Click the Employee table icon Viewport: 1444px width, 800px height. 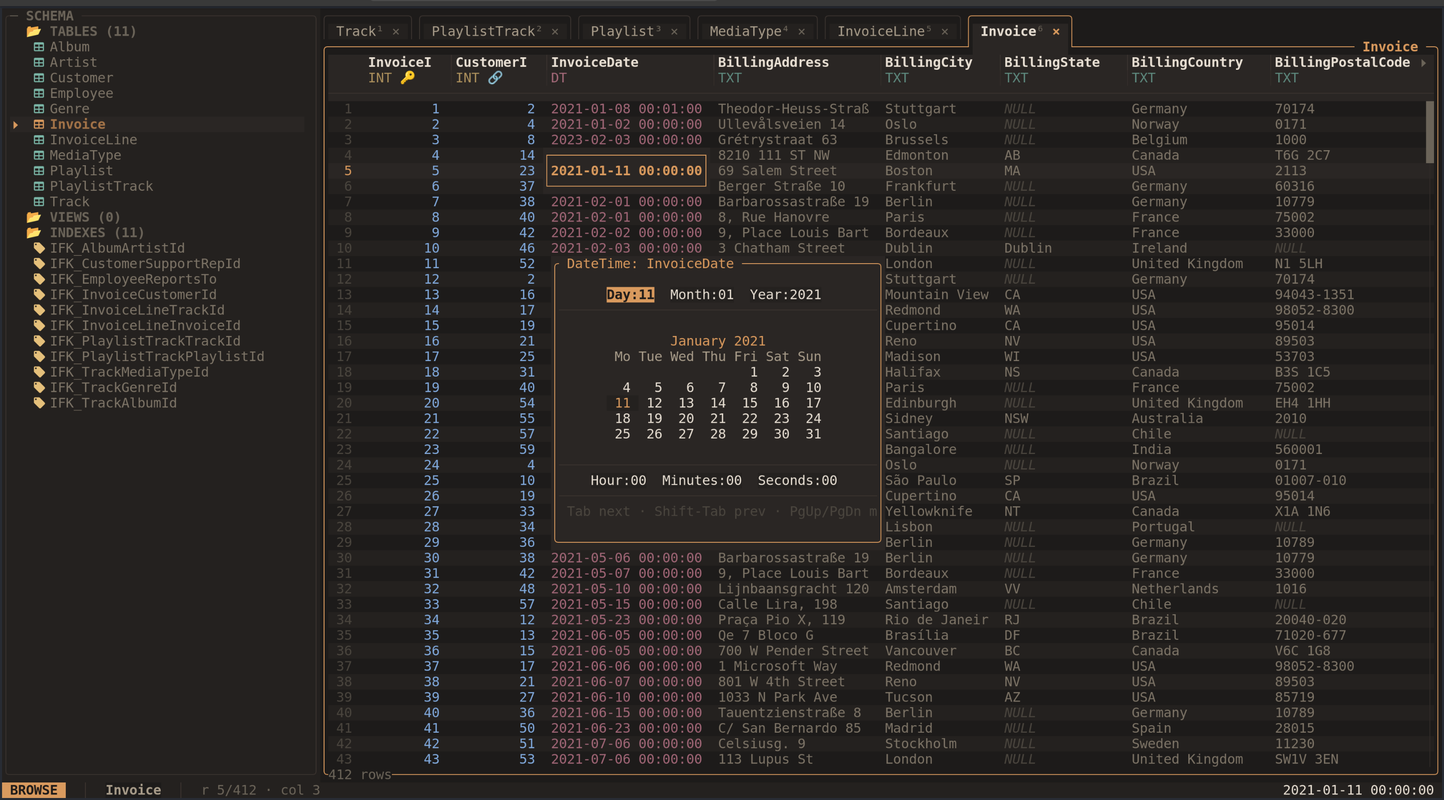pyautogui.click(x=39, y=93)
